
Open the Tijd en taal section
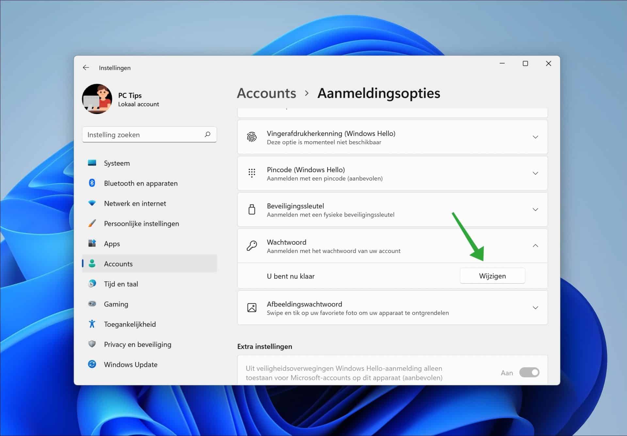[121, 284]
